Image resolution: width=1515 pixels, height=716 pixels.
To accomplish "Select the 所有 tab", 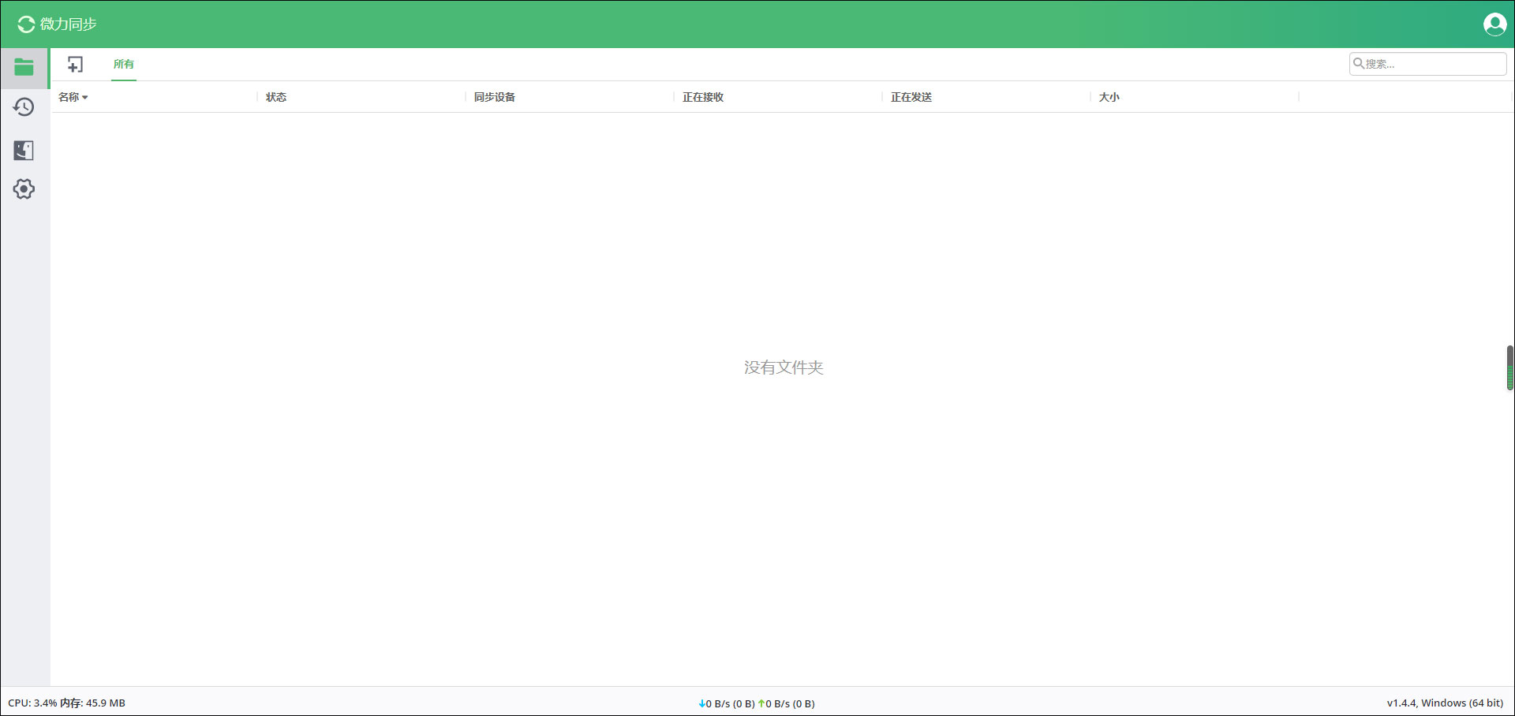I will [124, 65].
